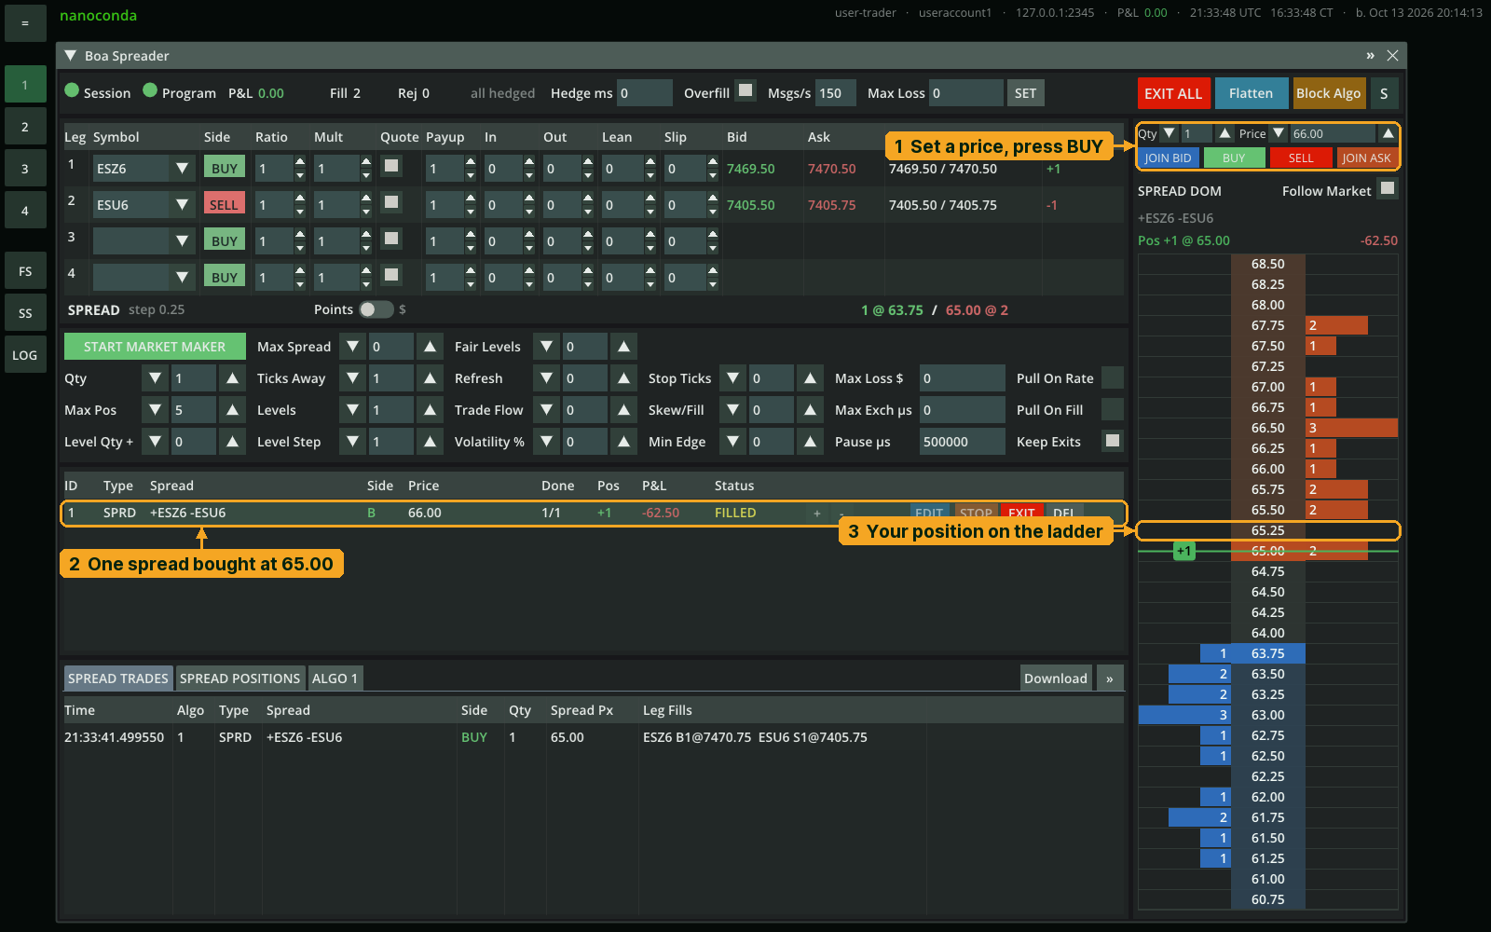Click the green Session status indicator

coord(72,90)
